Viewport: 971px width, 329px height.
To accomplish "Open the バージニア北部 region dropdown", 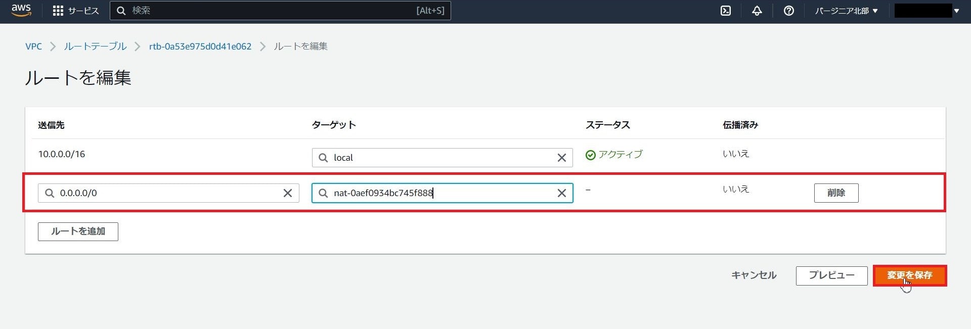I will click(x=846, y=11).
